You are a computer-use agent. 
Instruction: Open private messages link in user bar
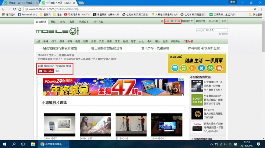click(x=213, y=21)
